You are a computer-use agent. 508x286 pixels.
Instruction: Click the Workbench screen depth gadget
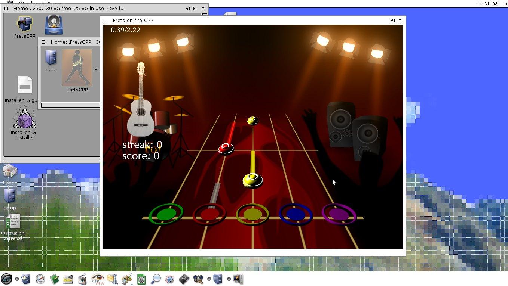tap(504, 3)
